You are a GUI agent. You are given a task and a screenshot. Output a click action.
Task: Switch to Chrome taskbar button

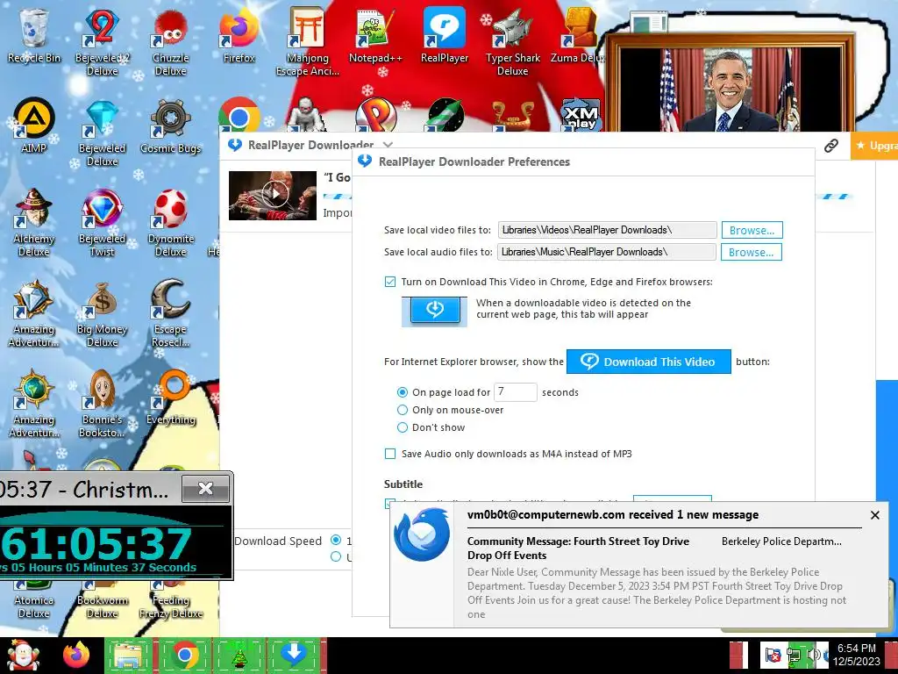tap(184, 655)
